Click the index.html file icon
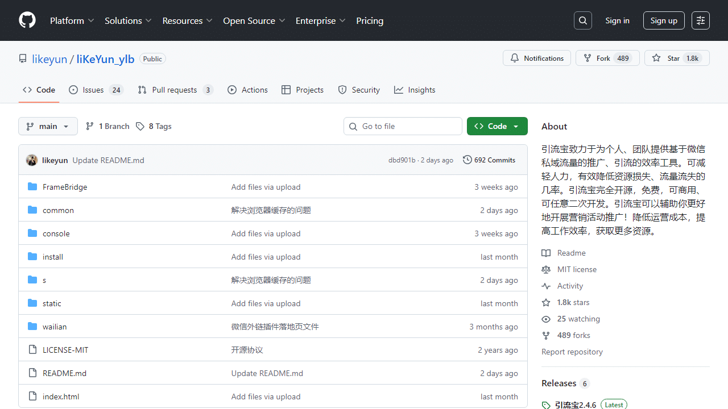 [x=32, y=397]
